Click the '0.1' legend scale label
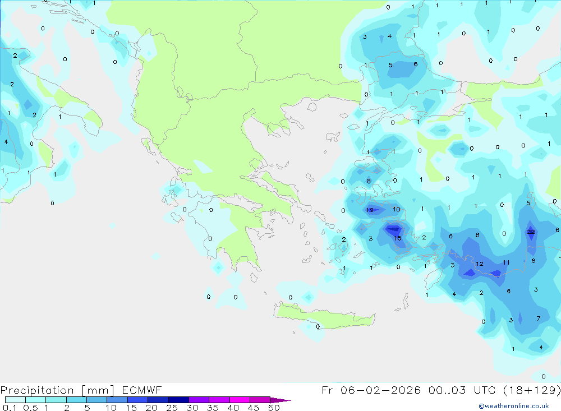 pyautogui.click(x=10, y=408)
